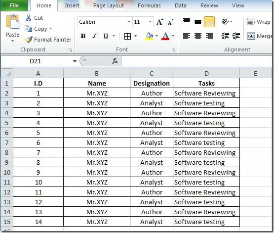Click the Cut scissors icon

(28, 18)
